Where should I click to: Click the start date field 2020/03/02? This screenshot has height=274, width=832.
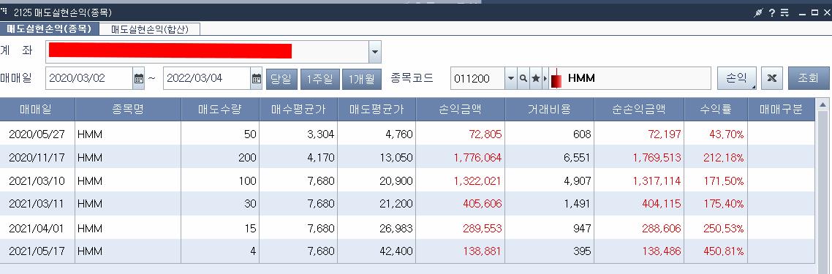coord(89,78)
